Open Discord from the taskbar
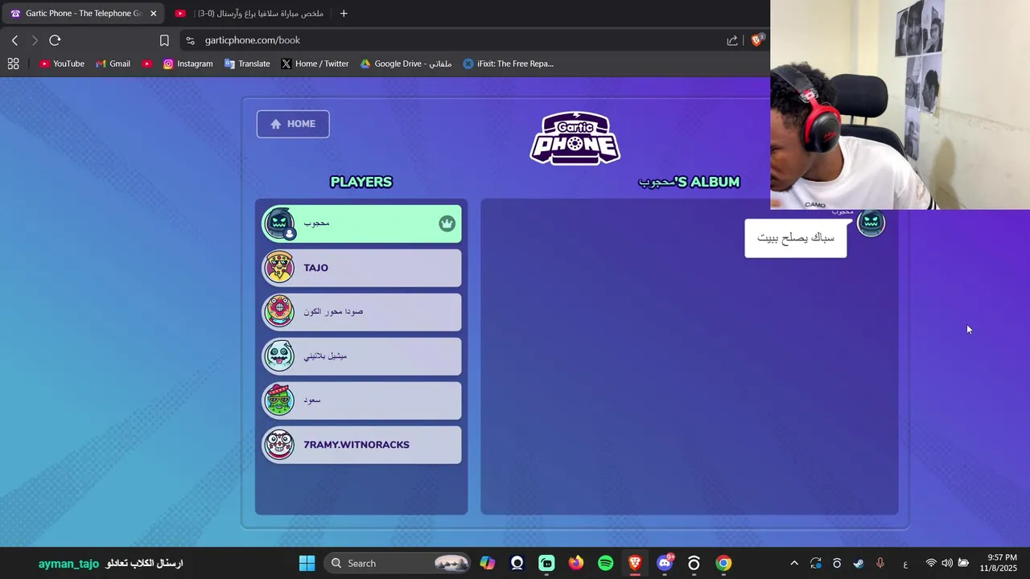This screenshot has height=579, width=1030. [665, 563]
